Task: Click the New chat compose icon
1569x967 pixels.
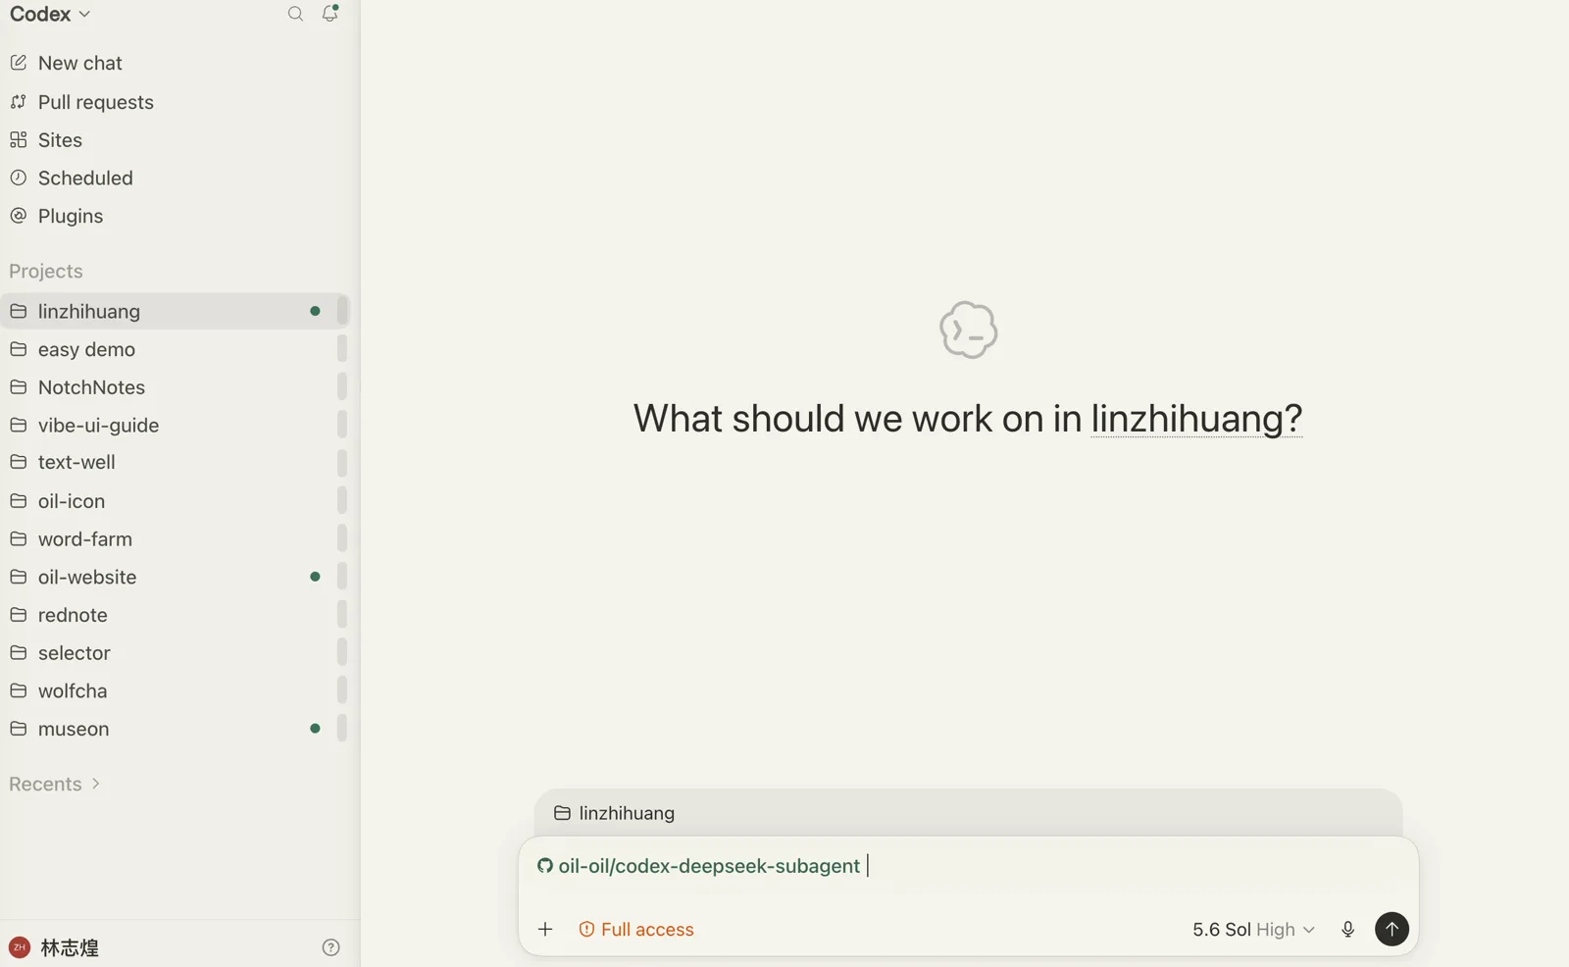Action: (x=18, y=63)
